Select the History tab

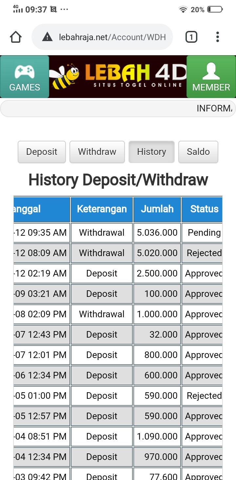click(151, 152)
